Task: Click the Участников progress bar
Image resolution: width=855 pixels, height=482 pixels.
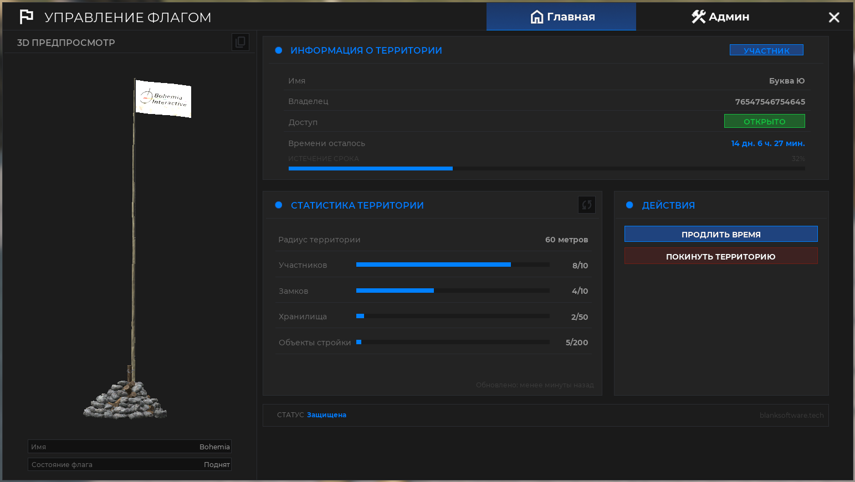Action: tap(453, 265)
